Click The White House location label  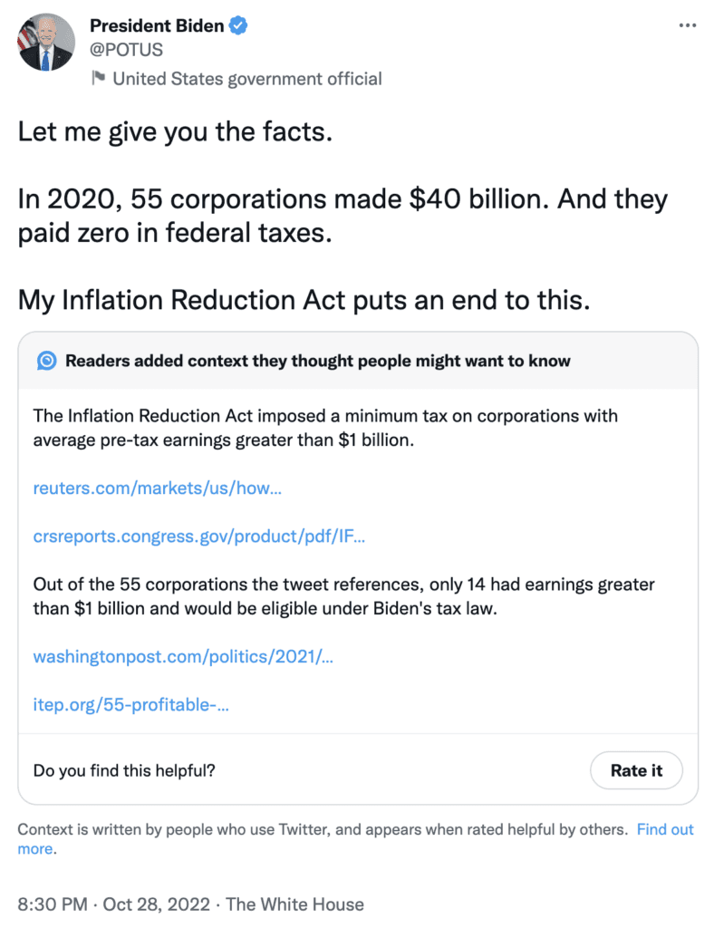294,904
